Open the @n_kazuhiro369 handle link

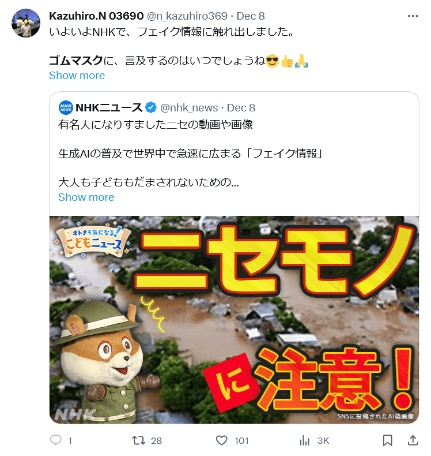187,16
